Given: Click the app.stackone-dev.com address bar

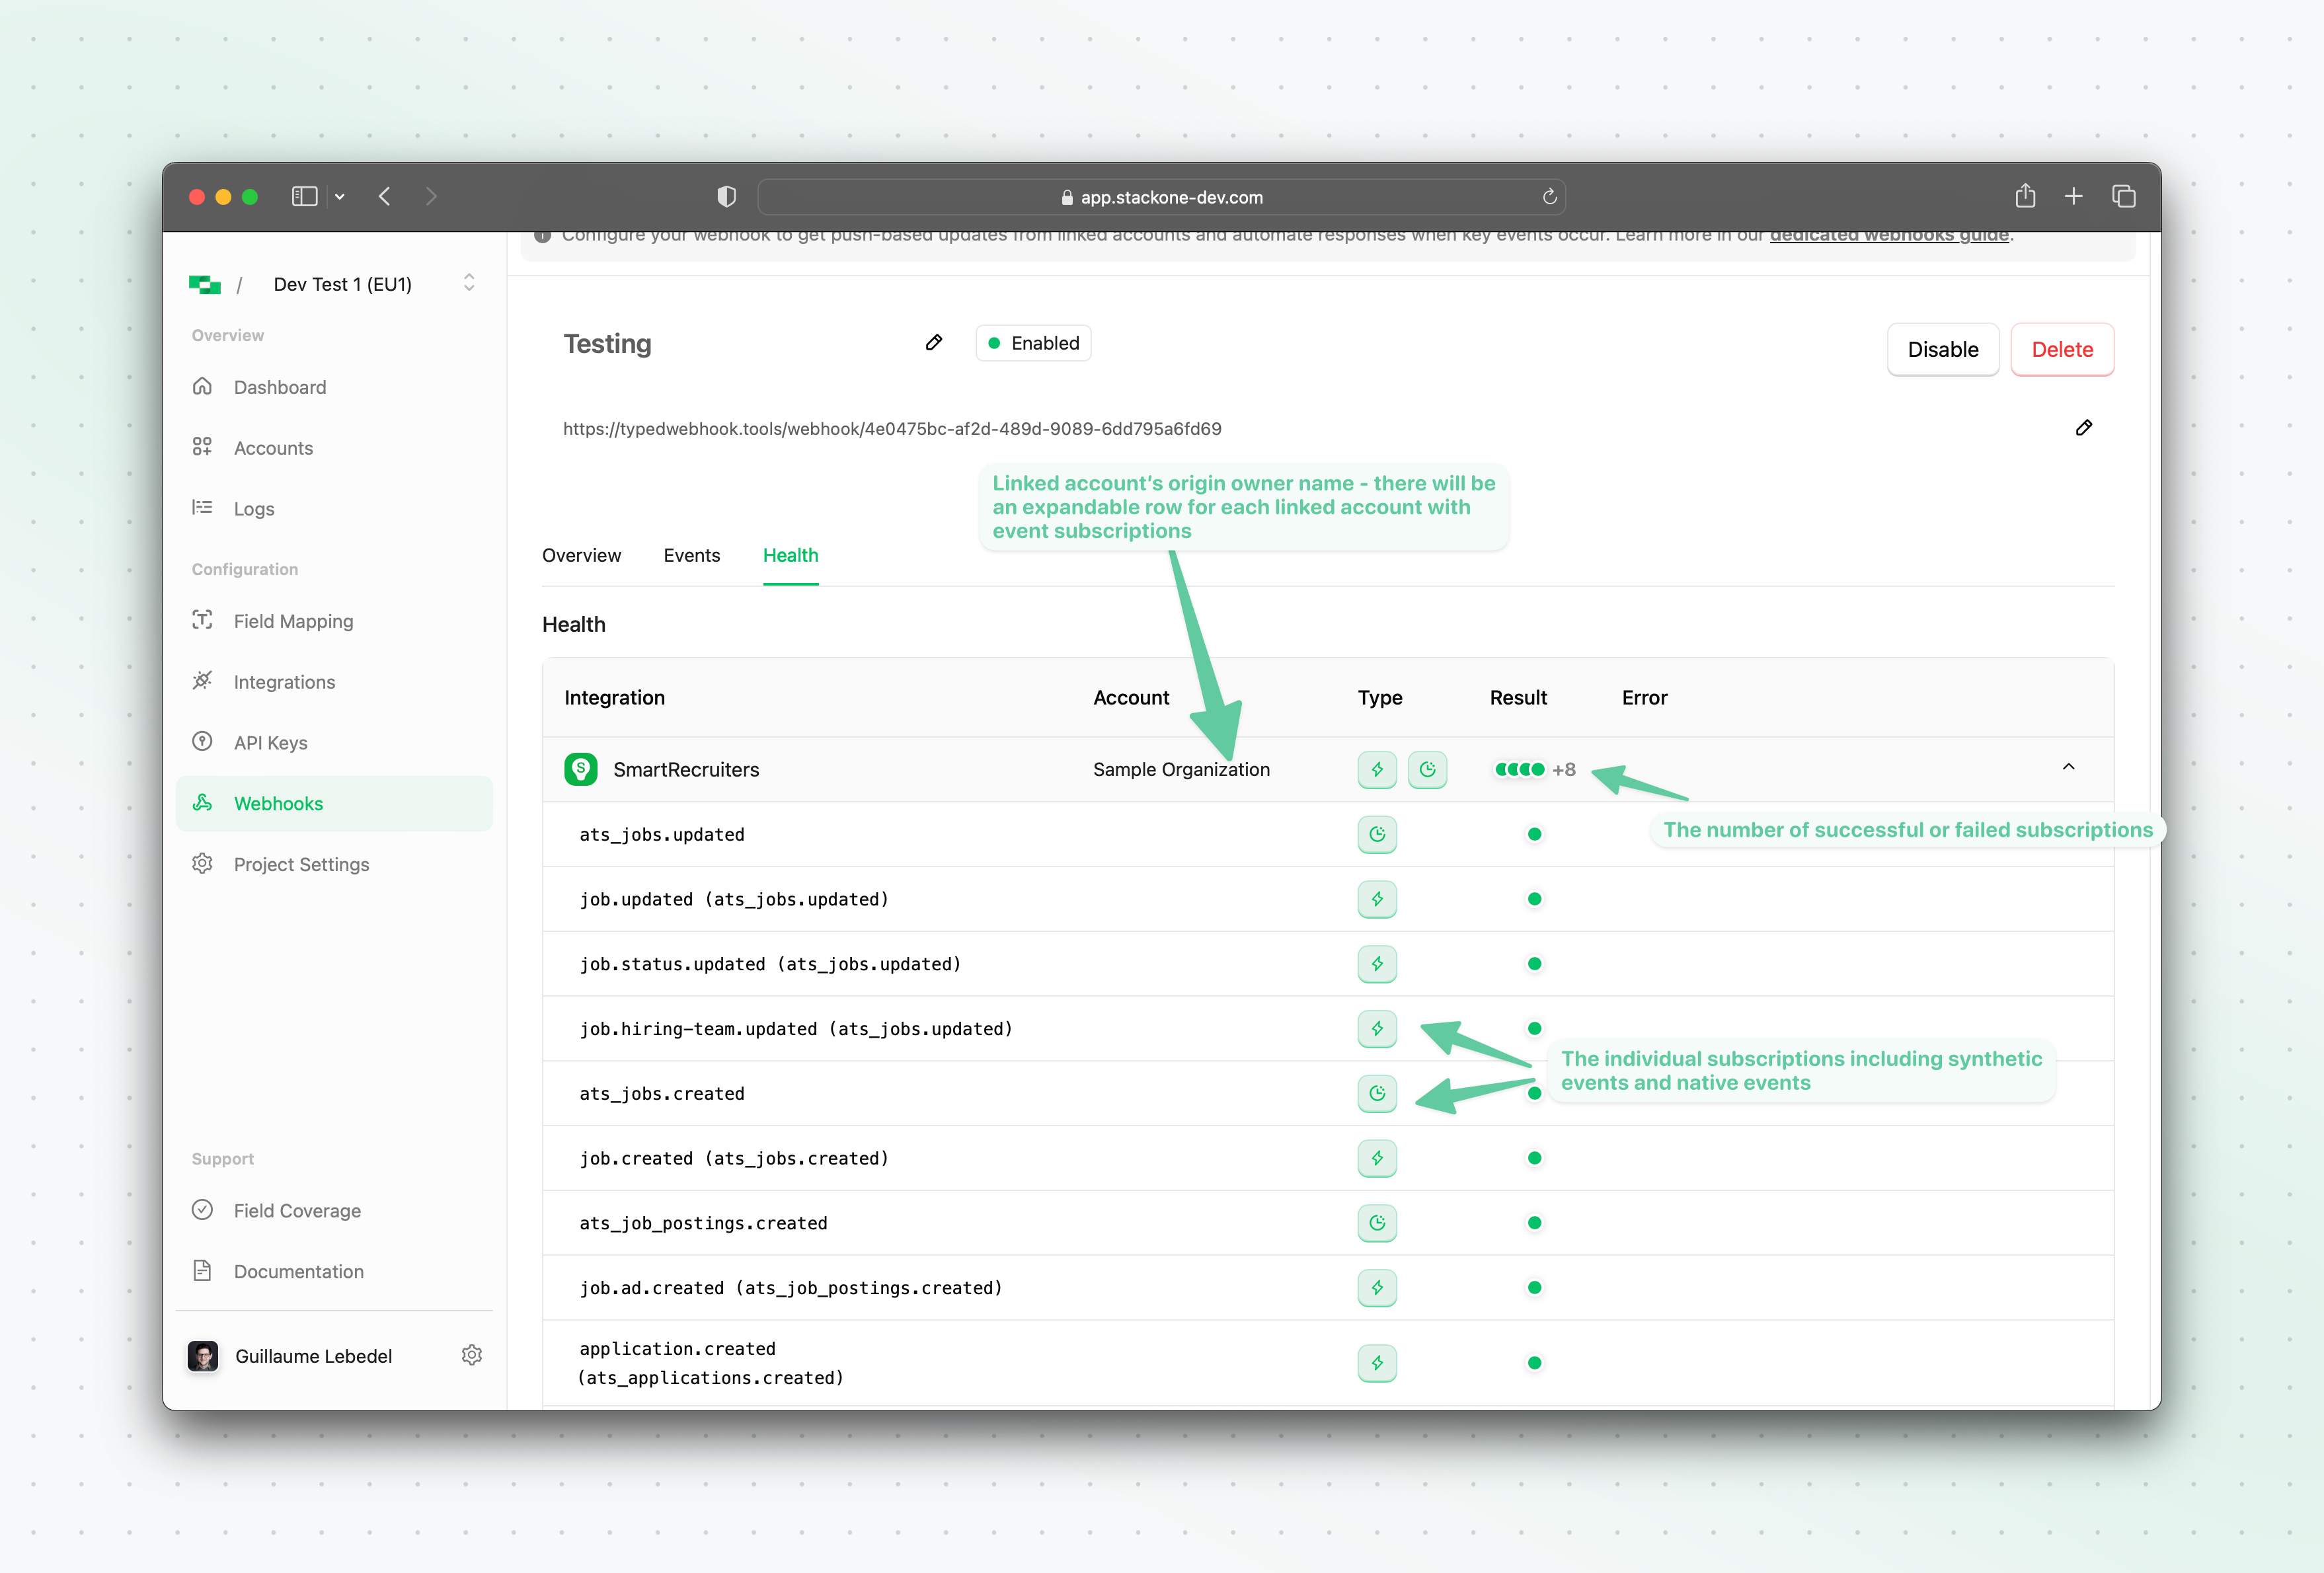Looking at the screenshot, I should click(1161, 197).
